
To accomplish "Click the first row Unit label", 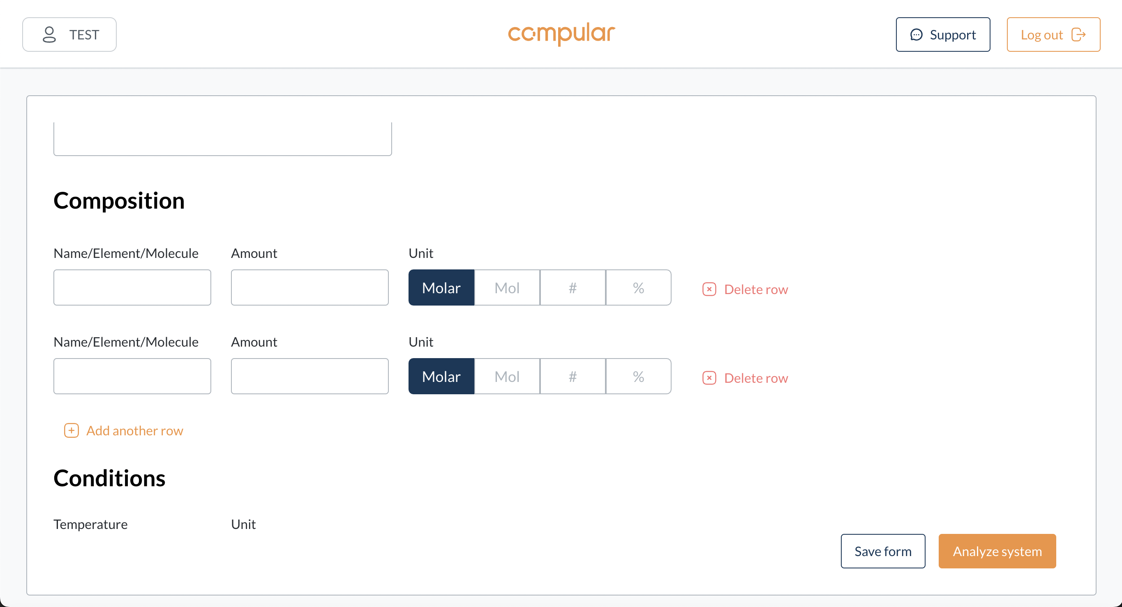I will 421,253.
